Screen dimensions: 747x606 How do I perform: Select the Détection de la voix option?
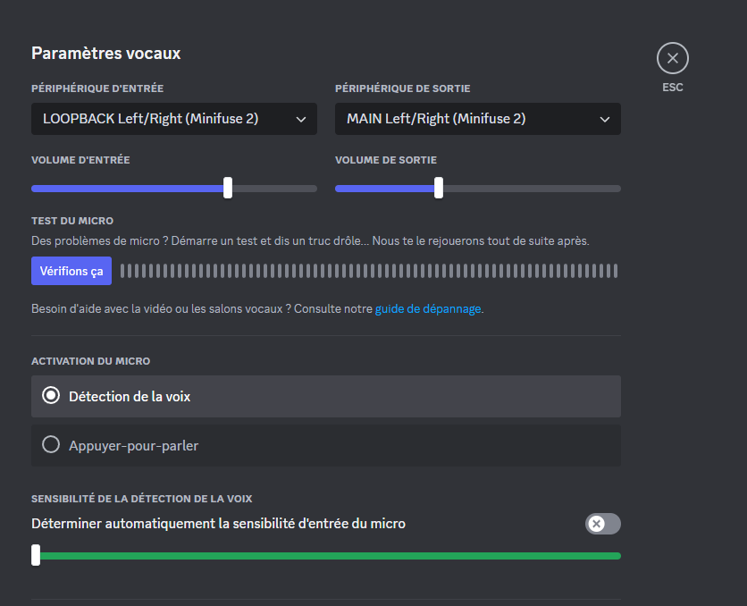click(325, 396)
